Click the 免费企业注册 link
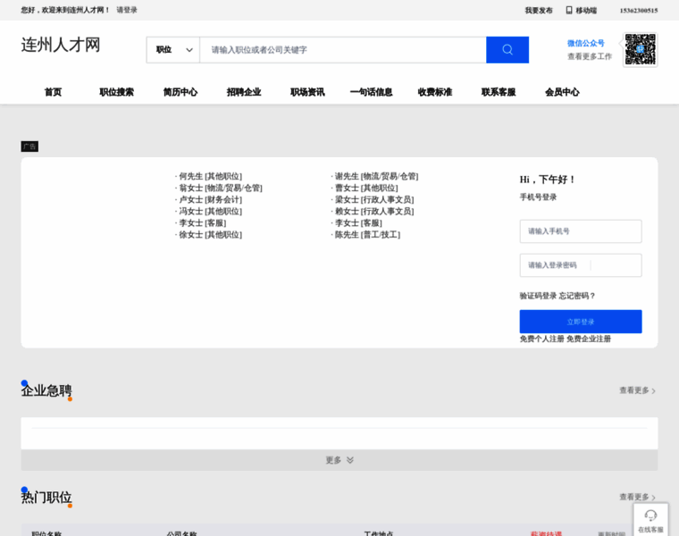 coord(589,339)
